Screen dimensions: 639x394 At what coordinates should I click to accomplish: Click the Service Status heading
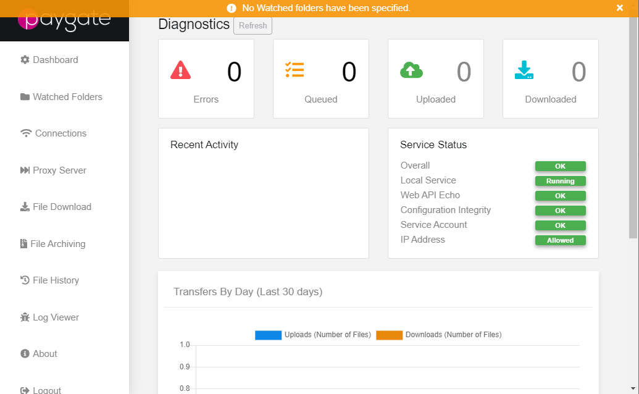(x=433, y=145)
